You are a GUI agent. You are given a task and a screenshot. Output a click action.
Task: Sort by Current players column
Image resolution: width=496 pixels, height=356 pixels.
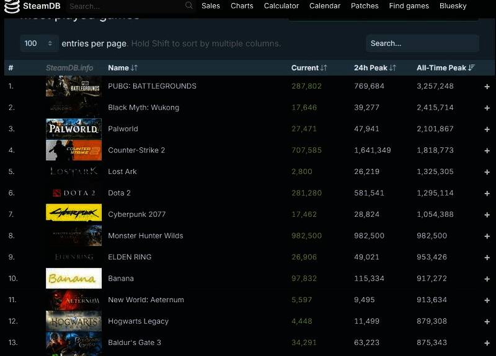coord(309,67)
